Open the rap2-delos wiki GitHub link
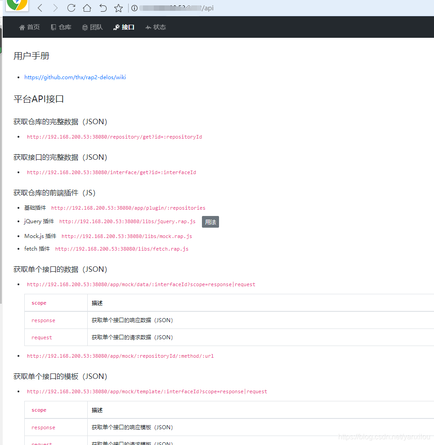The image size is (434, 445). click(75, 77)
